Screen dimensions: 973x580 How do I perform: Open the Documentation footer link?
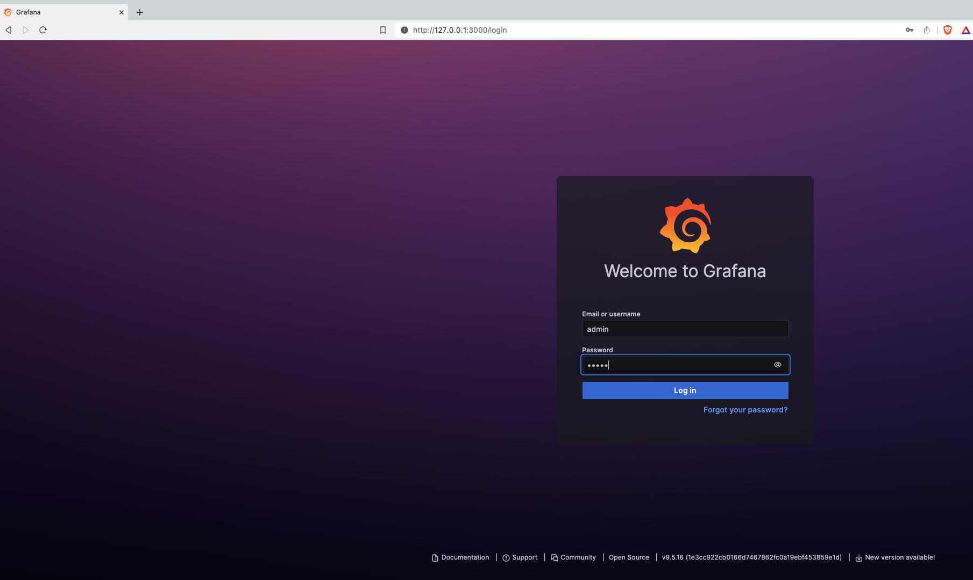[x=460, y=557]
